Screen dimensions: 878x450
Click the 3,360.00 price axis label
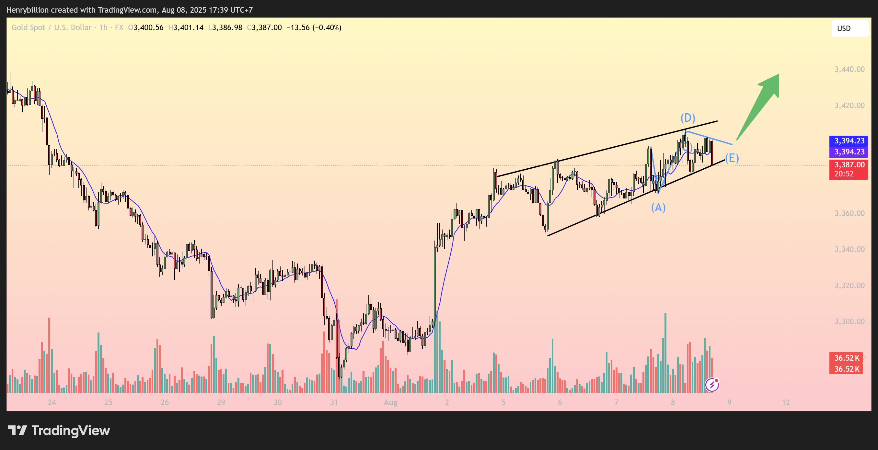(849, 214)
